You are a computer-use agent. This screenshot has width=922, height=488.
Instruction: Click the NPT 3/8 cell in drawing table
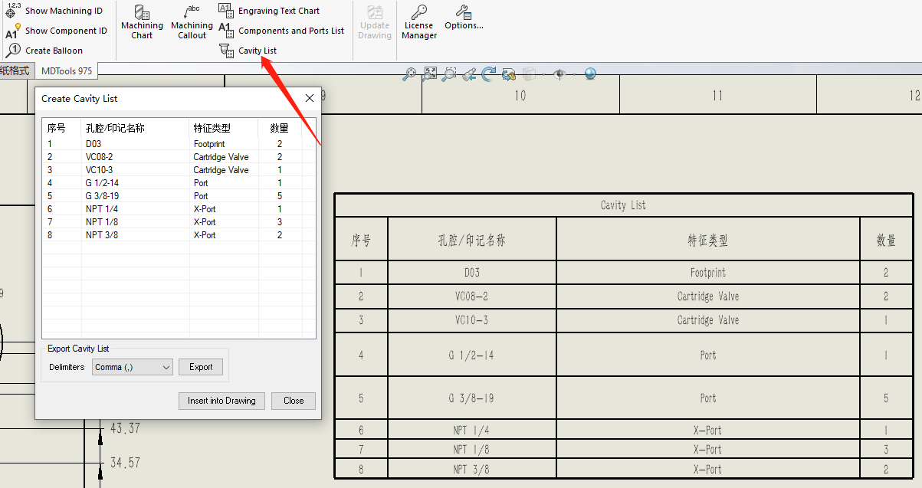[471, 470]
